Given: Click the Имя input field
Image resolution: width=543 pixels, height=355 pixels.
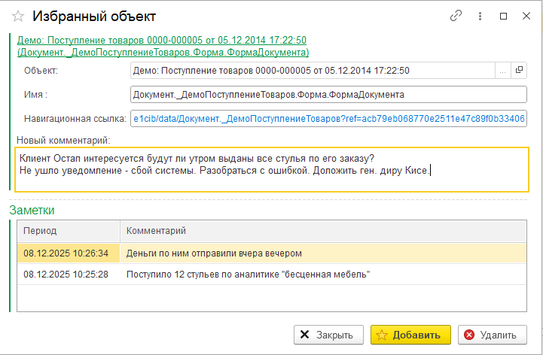Looking at the screenshot, I should pos(328,95).
